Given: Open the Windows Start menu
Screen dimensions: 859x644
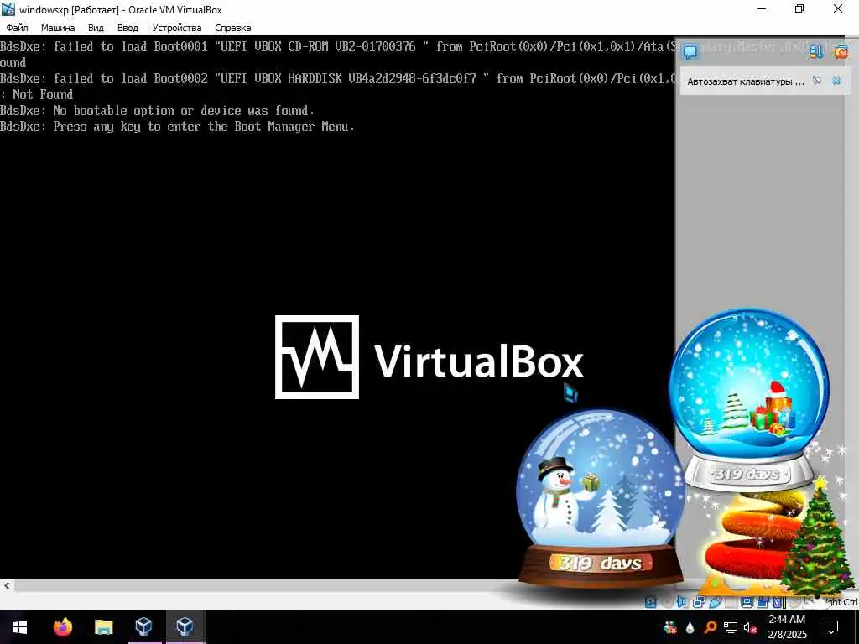Looking at the screenshot, I should tap(20, 627).
